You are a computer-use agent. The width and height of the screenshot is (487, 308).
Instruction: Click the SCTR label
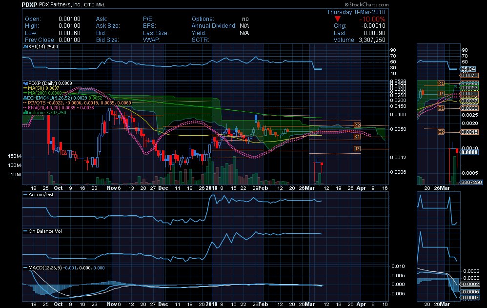pyautogui.click(x=201, y=40)
